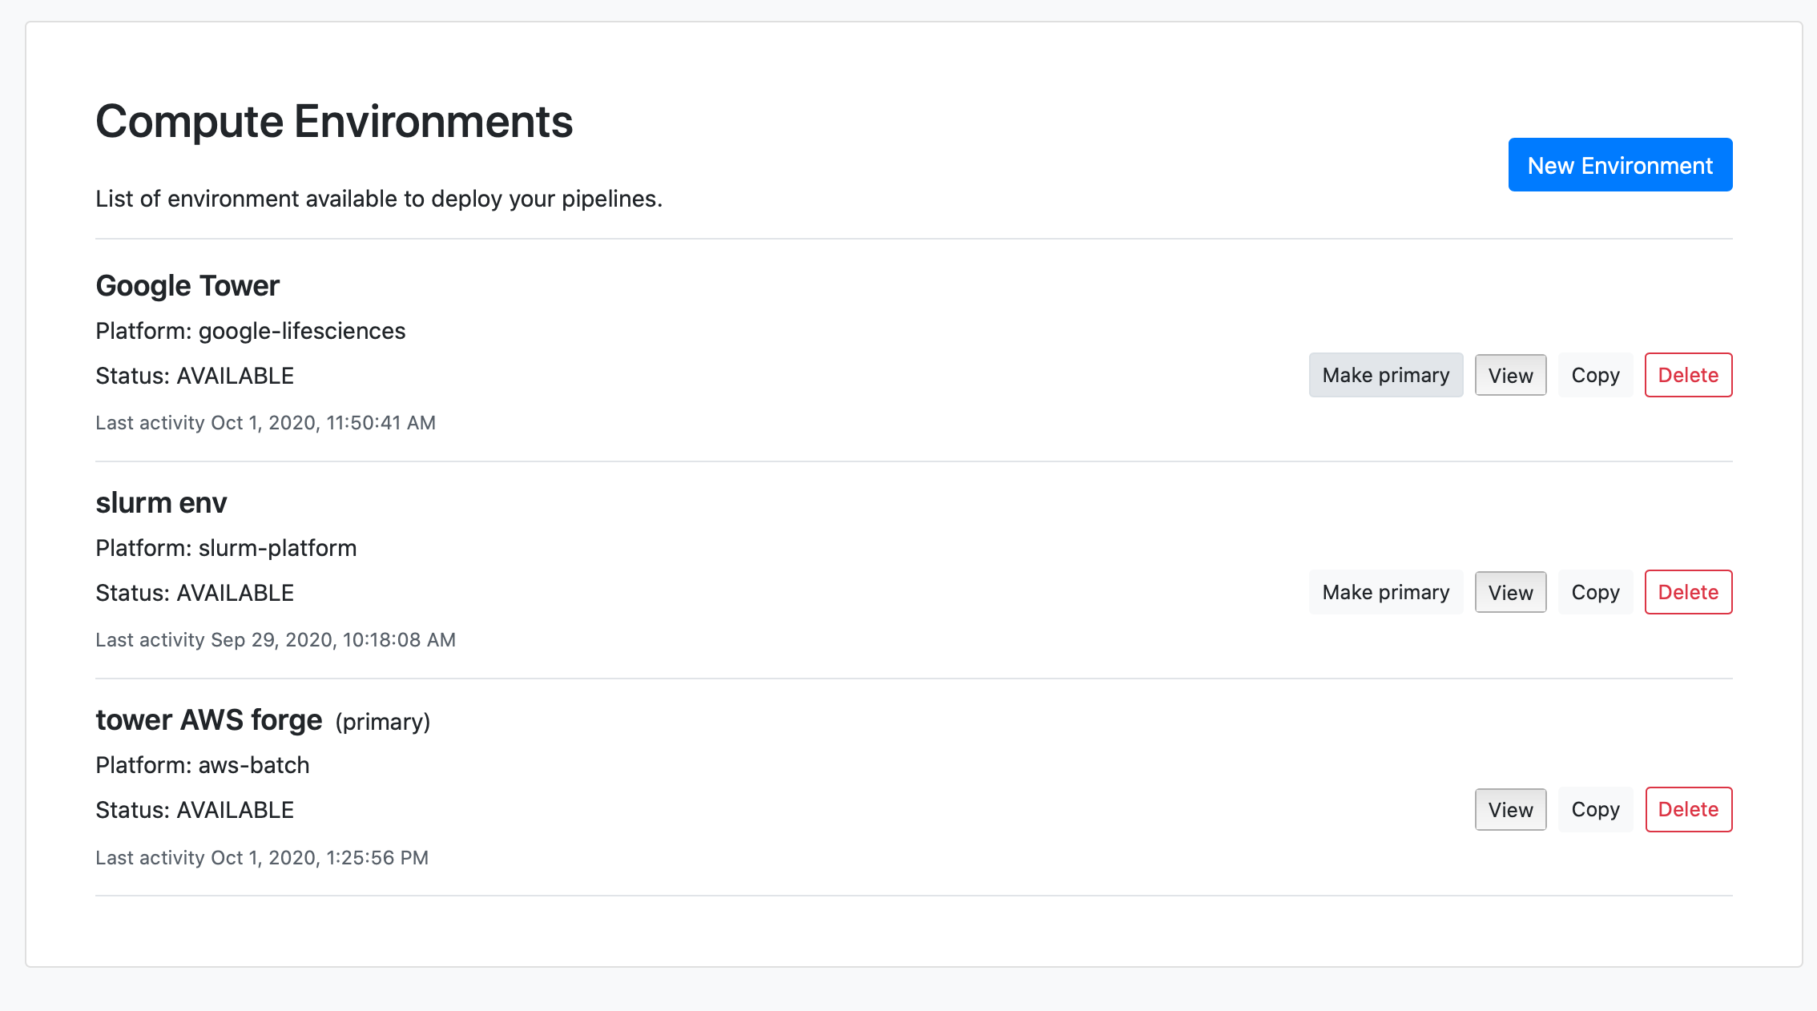The width and height of the screenshot is (1817, 1011).
Task: Copy the Google Tower environment
Action: point(1596,375)
